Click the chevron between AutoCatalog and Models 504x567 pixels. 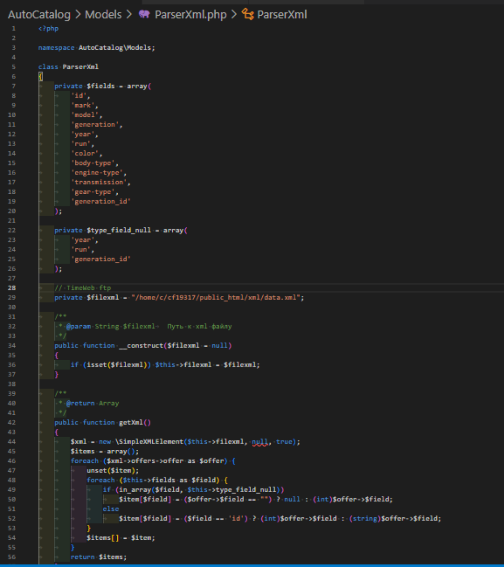(x=78, y=14)
